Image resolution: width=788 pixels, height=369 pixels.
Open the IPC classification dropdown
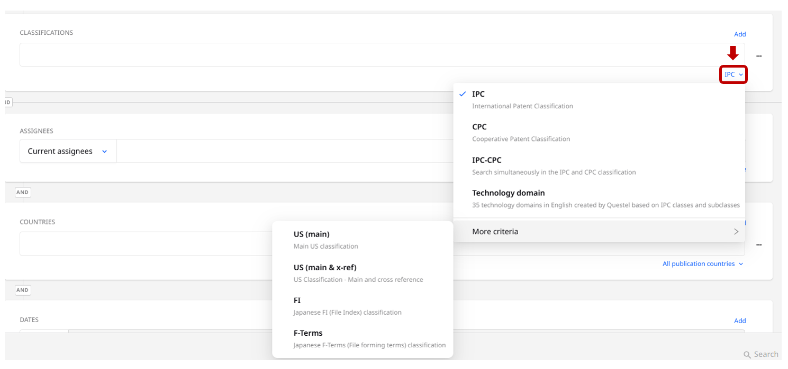pyautogui.click(x=733, y=74)
